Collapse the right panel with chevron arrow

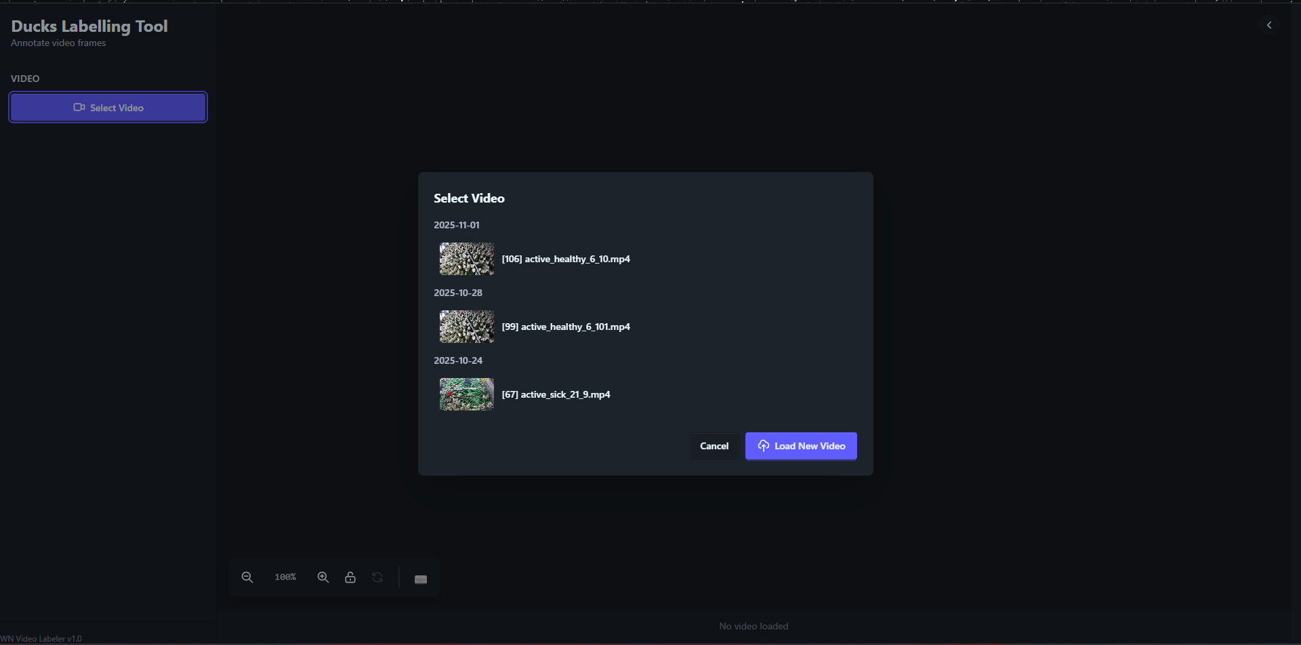pyautogui.click(x=1269, y=25)
